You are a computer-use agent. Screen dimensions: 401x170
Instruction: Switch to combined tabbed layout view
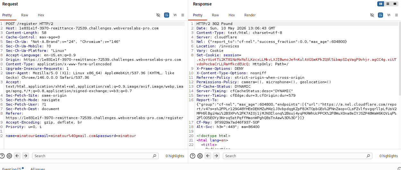pos(395,4)
